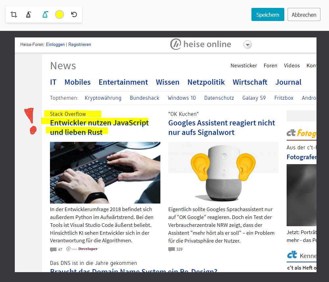Click the Entwicklerumfrage 2018 article teaser text

[x=102, y=225]
